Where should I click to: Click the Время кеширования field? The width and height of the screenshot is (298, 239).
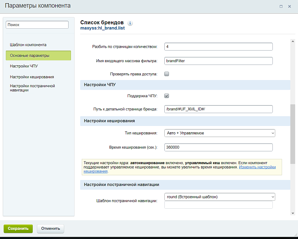pyautogui.click(x=218, y=147)
